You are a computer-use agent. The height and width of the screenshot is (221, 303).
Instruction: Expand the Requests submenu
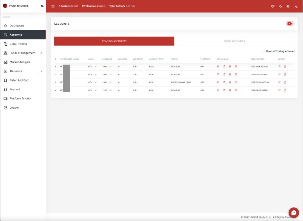click(x=41, y=71)
